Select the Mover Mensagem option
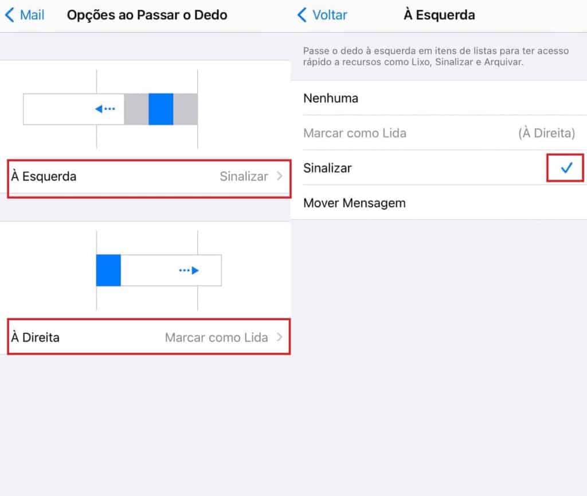The width and height of the screenshot is (587, 496). click(x=439, y=203)
